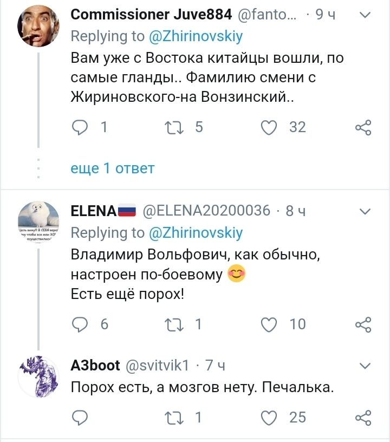Reply to Commissioner Juve884's tweet
The height and width of the screenshot is (442, 390).
[80, 127]
